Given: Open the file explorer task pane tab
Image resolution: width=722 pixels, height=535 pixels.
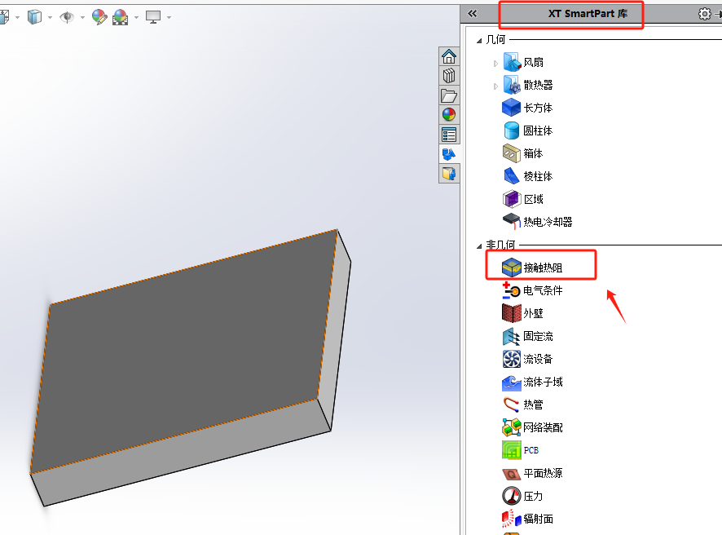Looking at the screenshot, I should (449, 96).
